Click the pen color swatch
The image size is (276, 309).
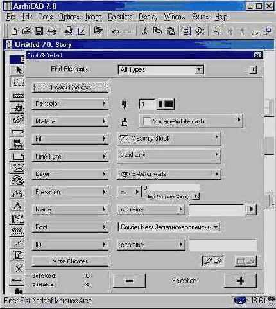pyautogui.click(x=166, y=104)
